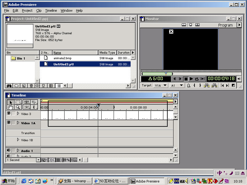Toggle lock box on Video 3 track

14,113
